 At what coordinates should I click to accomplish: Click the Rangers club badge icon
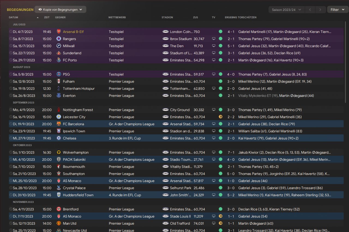[59, 39]
